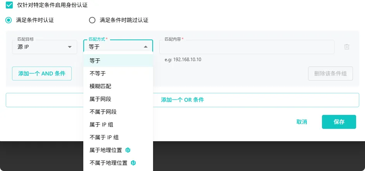Click 添加一个 AND 条件 button

42,73
